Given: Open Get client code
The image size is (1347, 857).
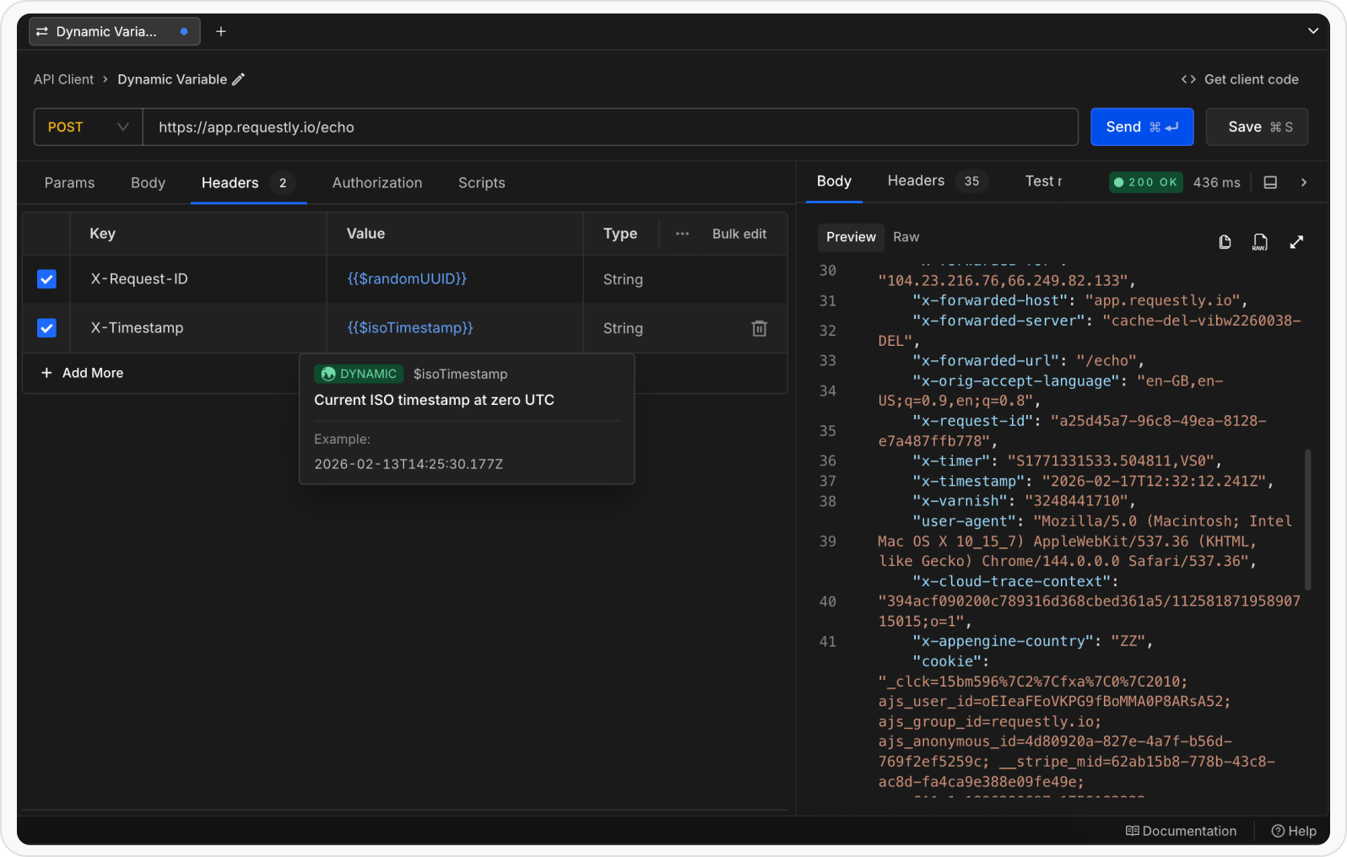Looking at the screenshot, I should (x=1239, y=79).
